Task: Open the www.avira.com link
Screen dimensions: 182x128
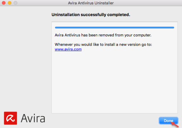Action: 68,49
